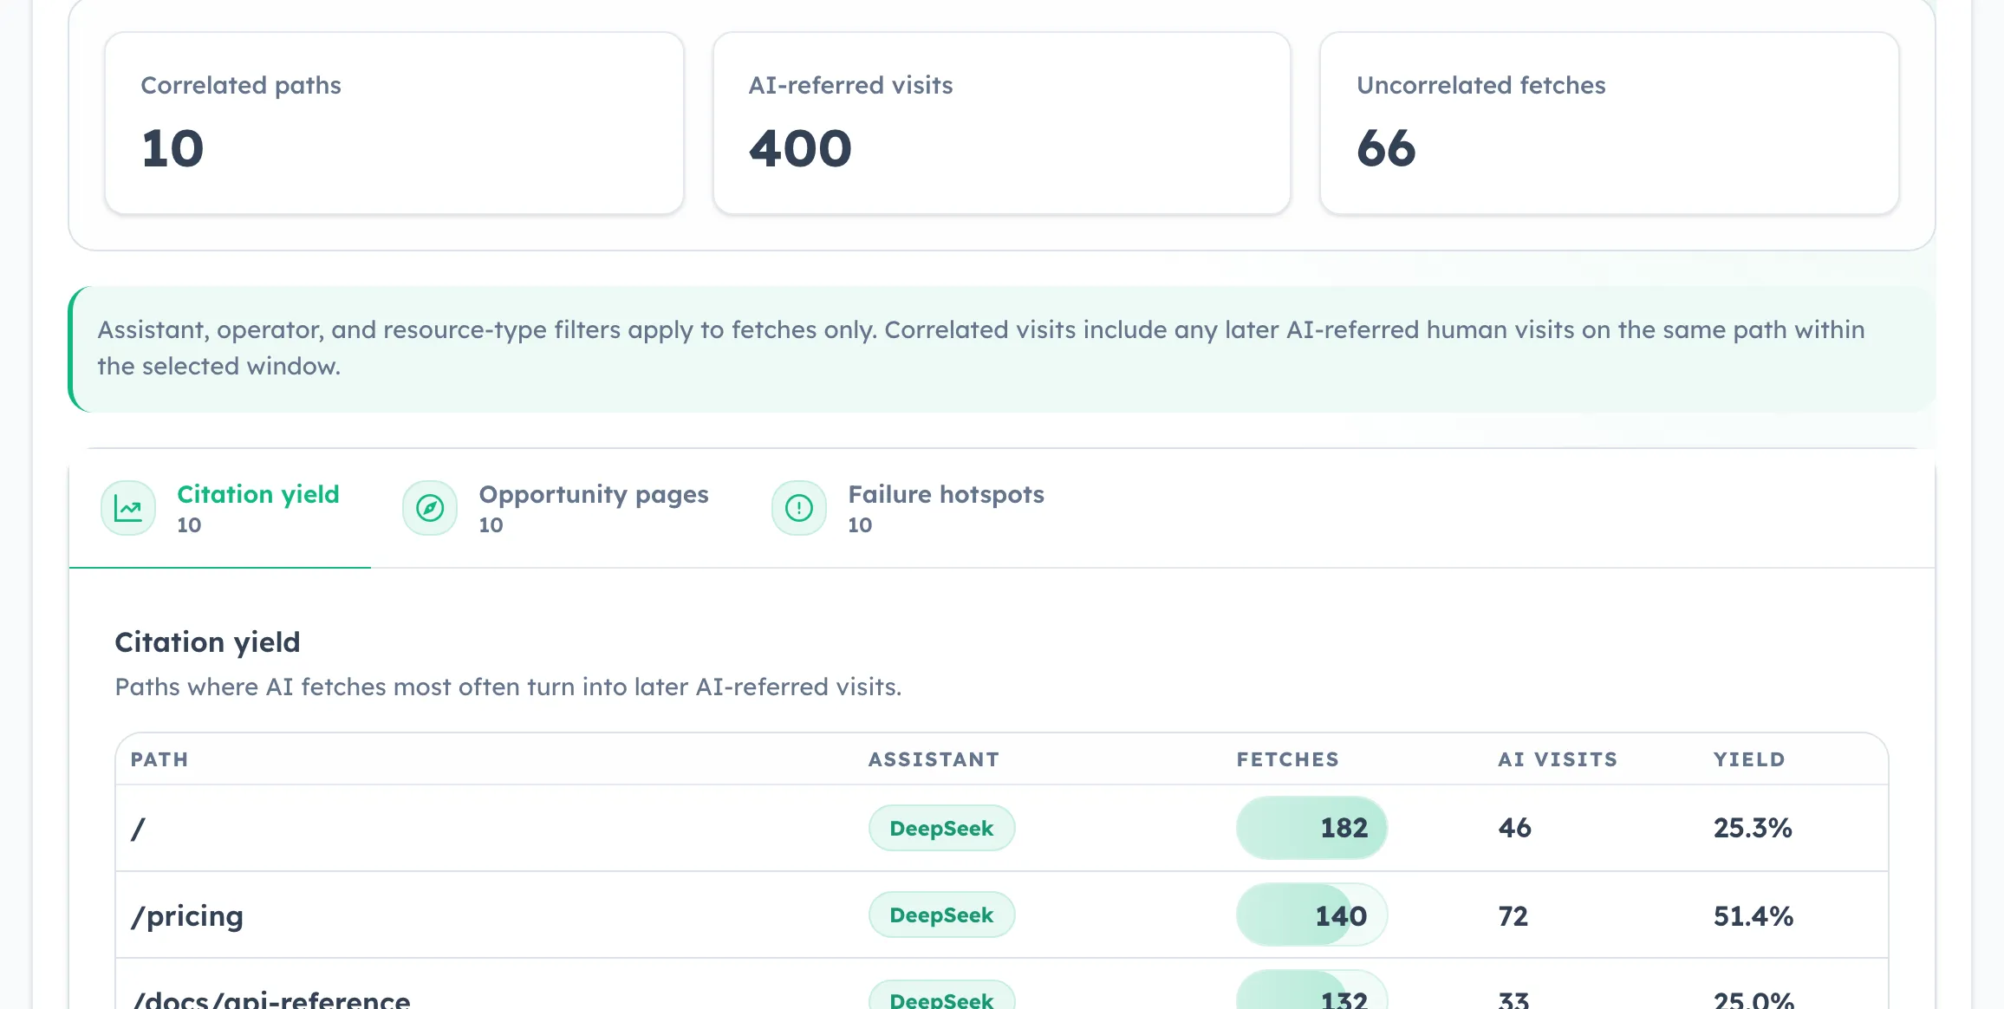Click the 'Paths where AI fetches' description

[x=508, y=687]
